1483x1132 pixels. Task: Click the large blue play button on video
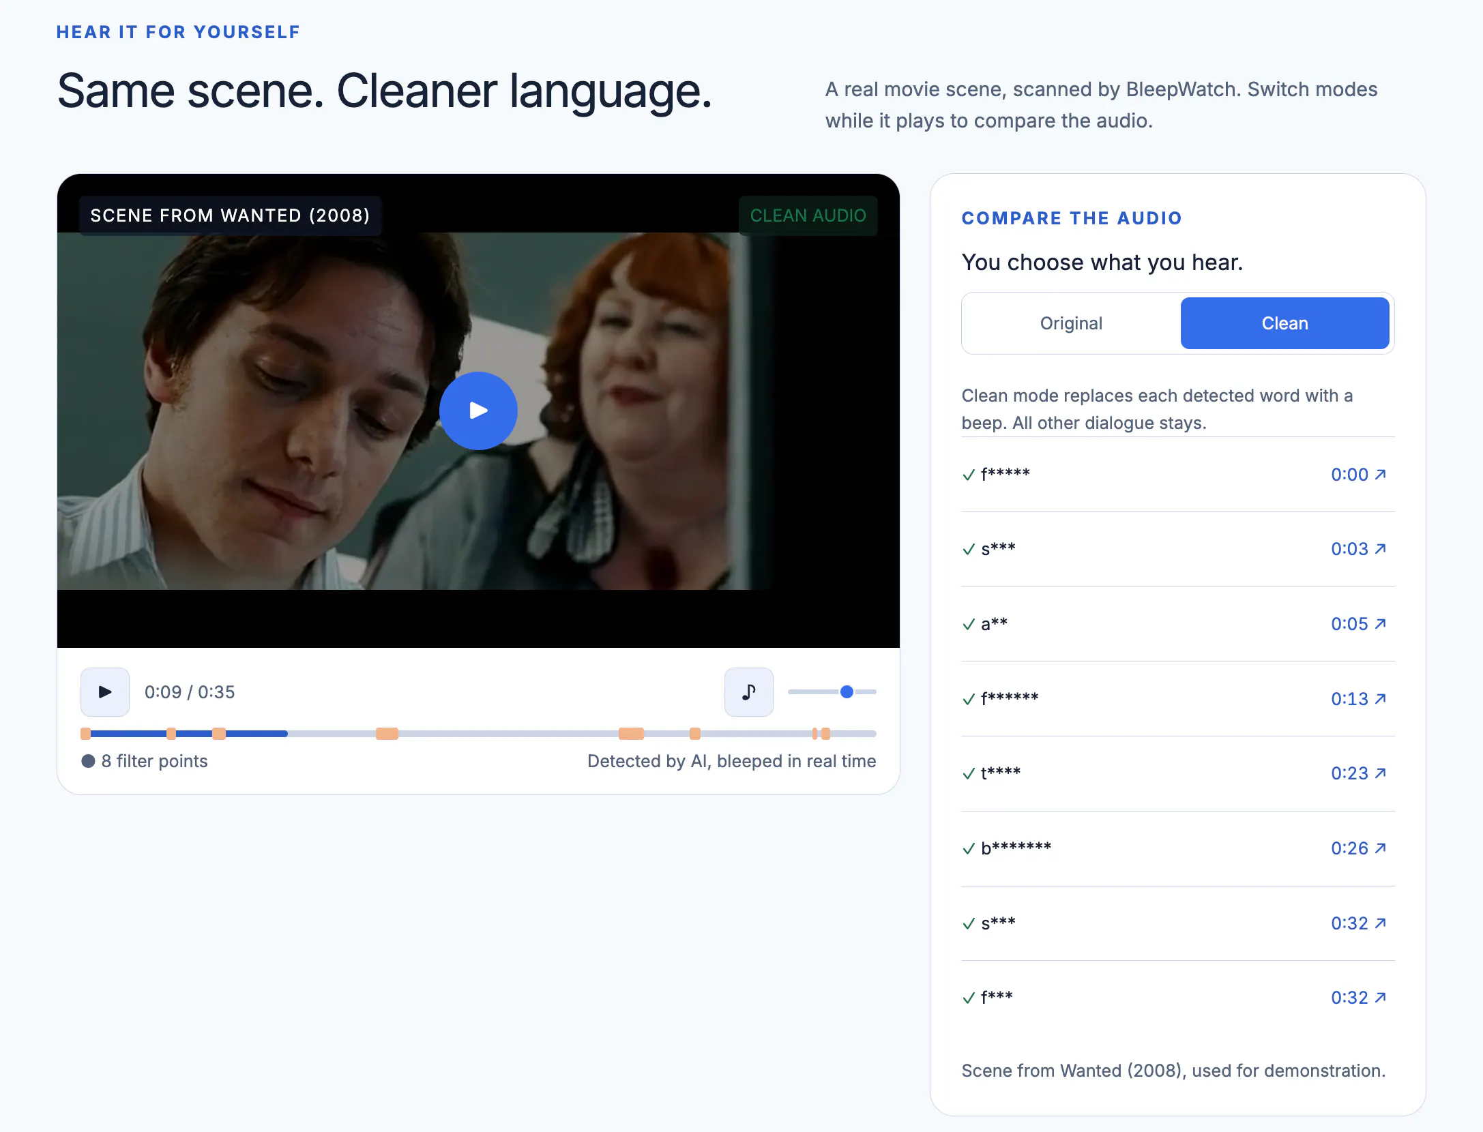478,411
